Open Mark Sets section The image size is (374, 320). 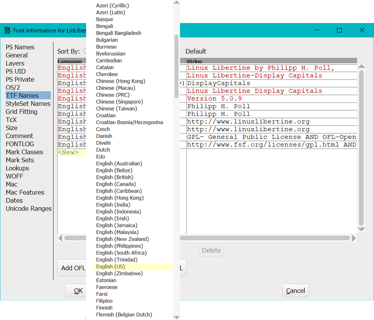coord(20,160)
